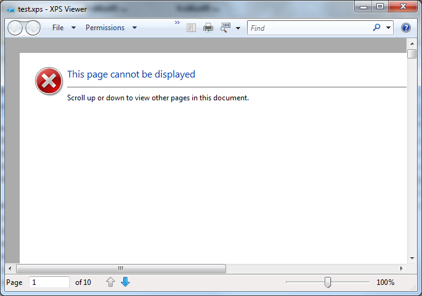Screen dimensions: 422x296
Task: Click the horizontal scrollbar left arrow
Action: pos(10,268)
